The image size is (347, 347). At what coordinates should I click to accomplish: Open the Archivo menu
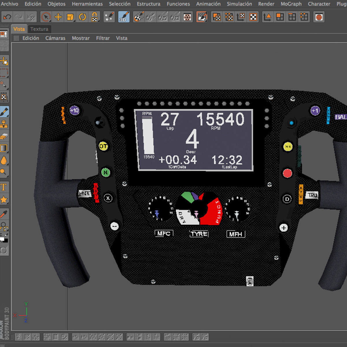[x=9, y=4]
